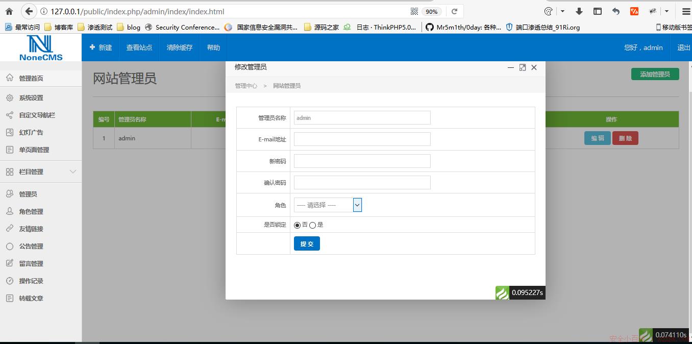Open 管理员 in the sidebar

click(41, 194)
